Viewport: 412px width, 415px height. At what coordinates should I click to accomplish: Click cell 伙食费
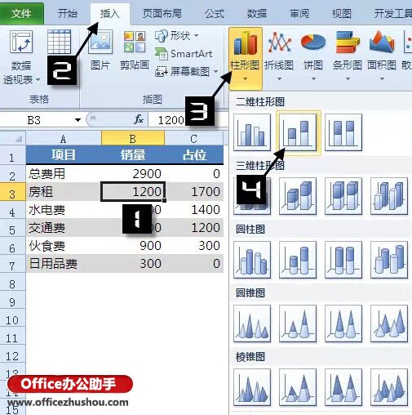point(64,246)
